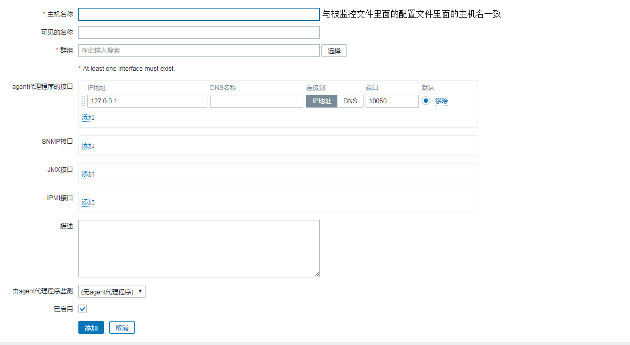The width and height of the screenshot is (630, 345).
Task: Click the 选择 button next to 群组
Action: coord(334,50)
